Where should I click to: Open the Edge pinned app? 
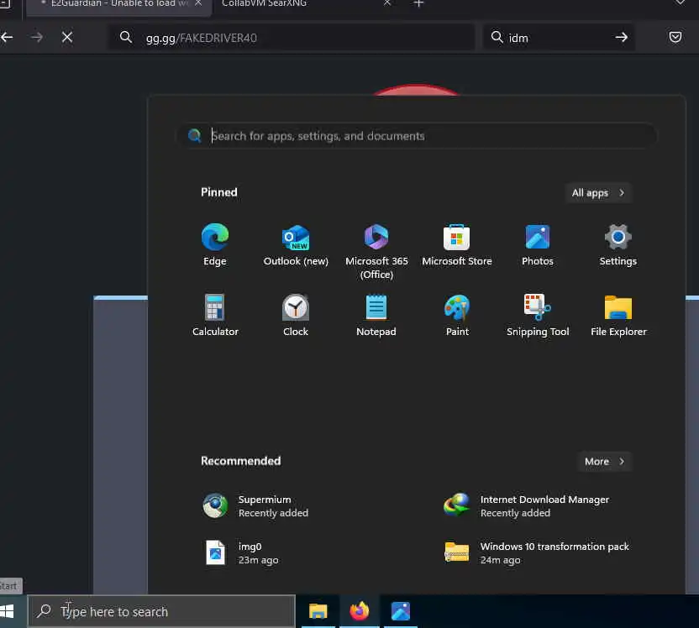[215, 245]
